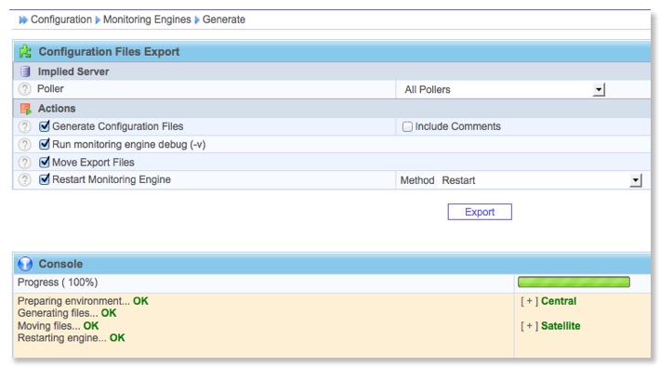Click the Export button
The height and width of the screenshot is (367, 660).
tap(480, 212)
